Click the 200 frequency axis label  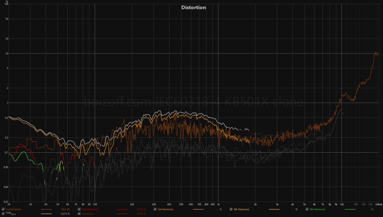point(132,204)
